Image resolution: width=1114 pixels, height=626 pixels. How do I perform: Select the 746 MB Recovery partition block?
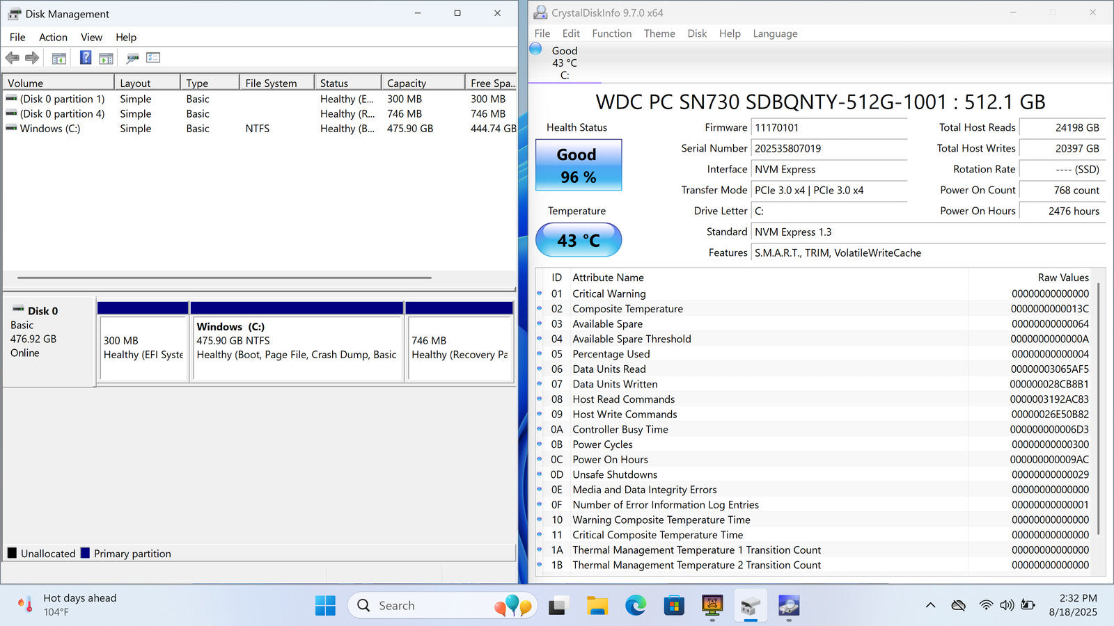(460, 348)
